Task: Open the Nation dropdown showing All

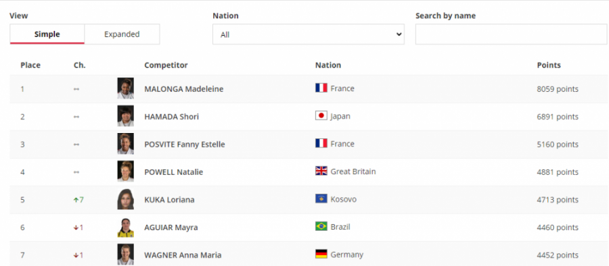Action: click(x=309, y=34)
